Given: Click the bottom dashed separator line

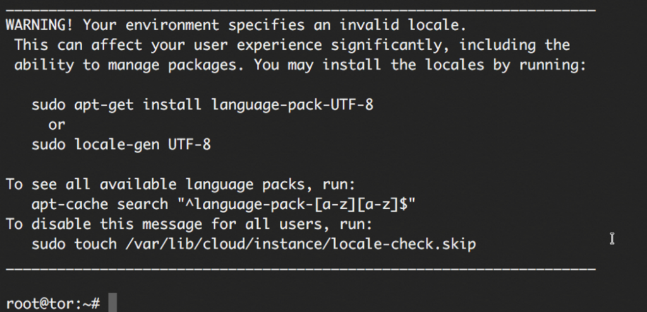Looking at the screenshot, I should point(300,268).
